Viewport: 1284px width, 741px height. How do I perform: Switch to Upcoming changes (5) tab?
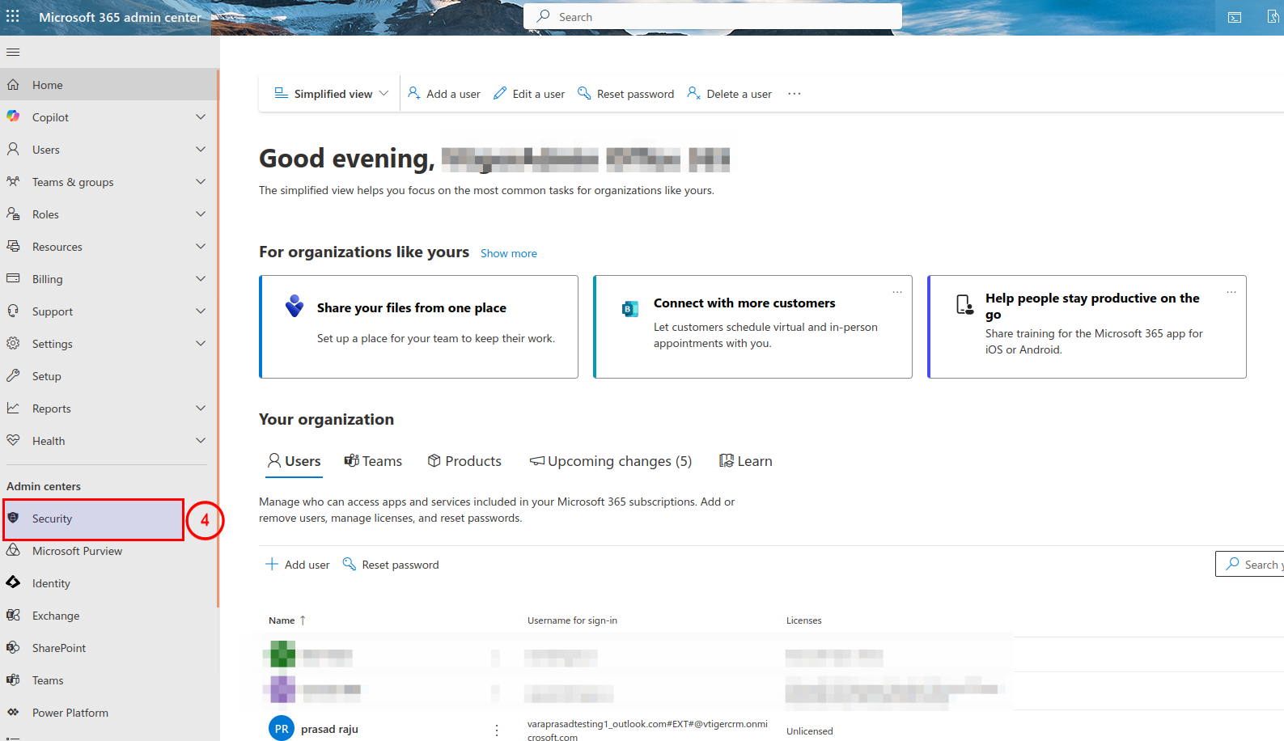click(x=611, y=461)
